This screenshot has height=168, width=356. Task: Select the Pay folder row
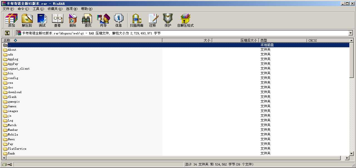pos(176,144)
